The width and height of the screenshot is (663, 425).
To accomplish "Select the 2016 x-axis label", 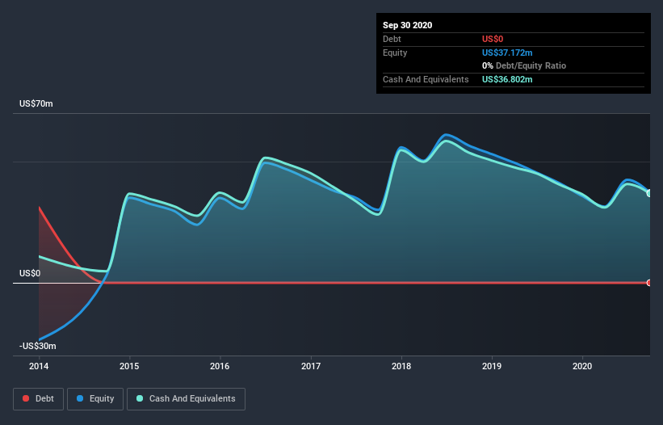I will coord(220,366).
